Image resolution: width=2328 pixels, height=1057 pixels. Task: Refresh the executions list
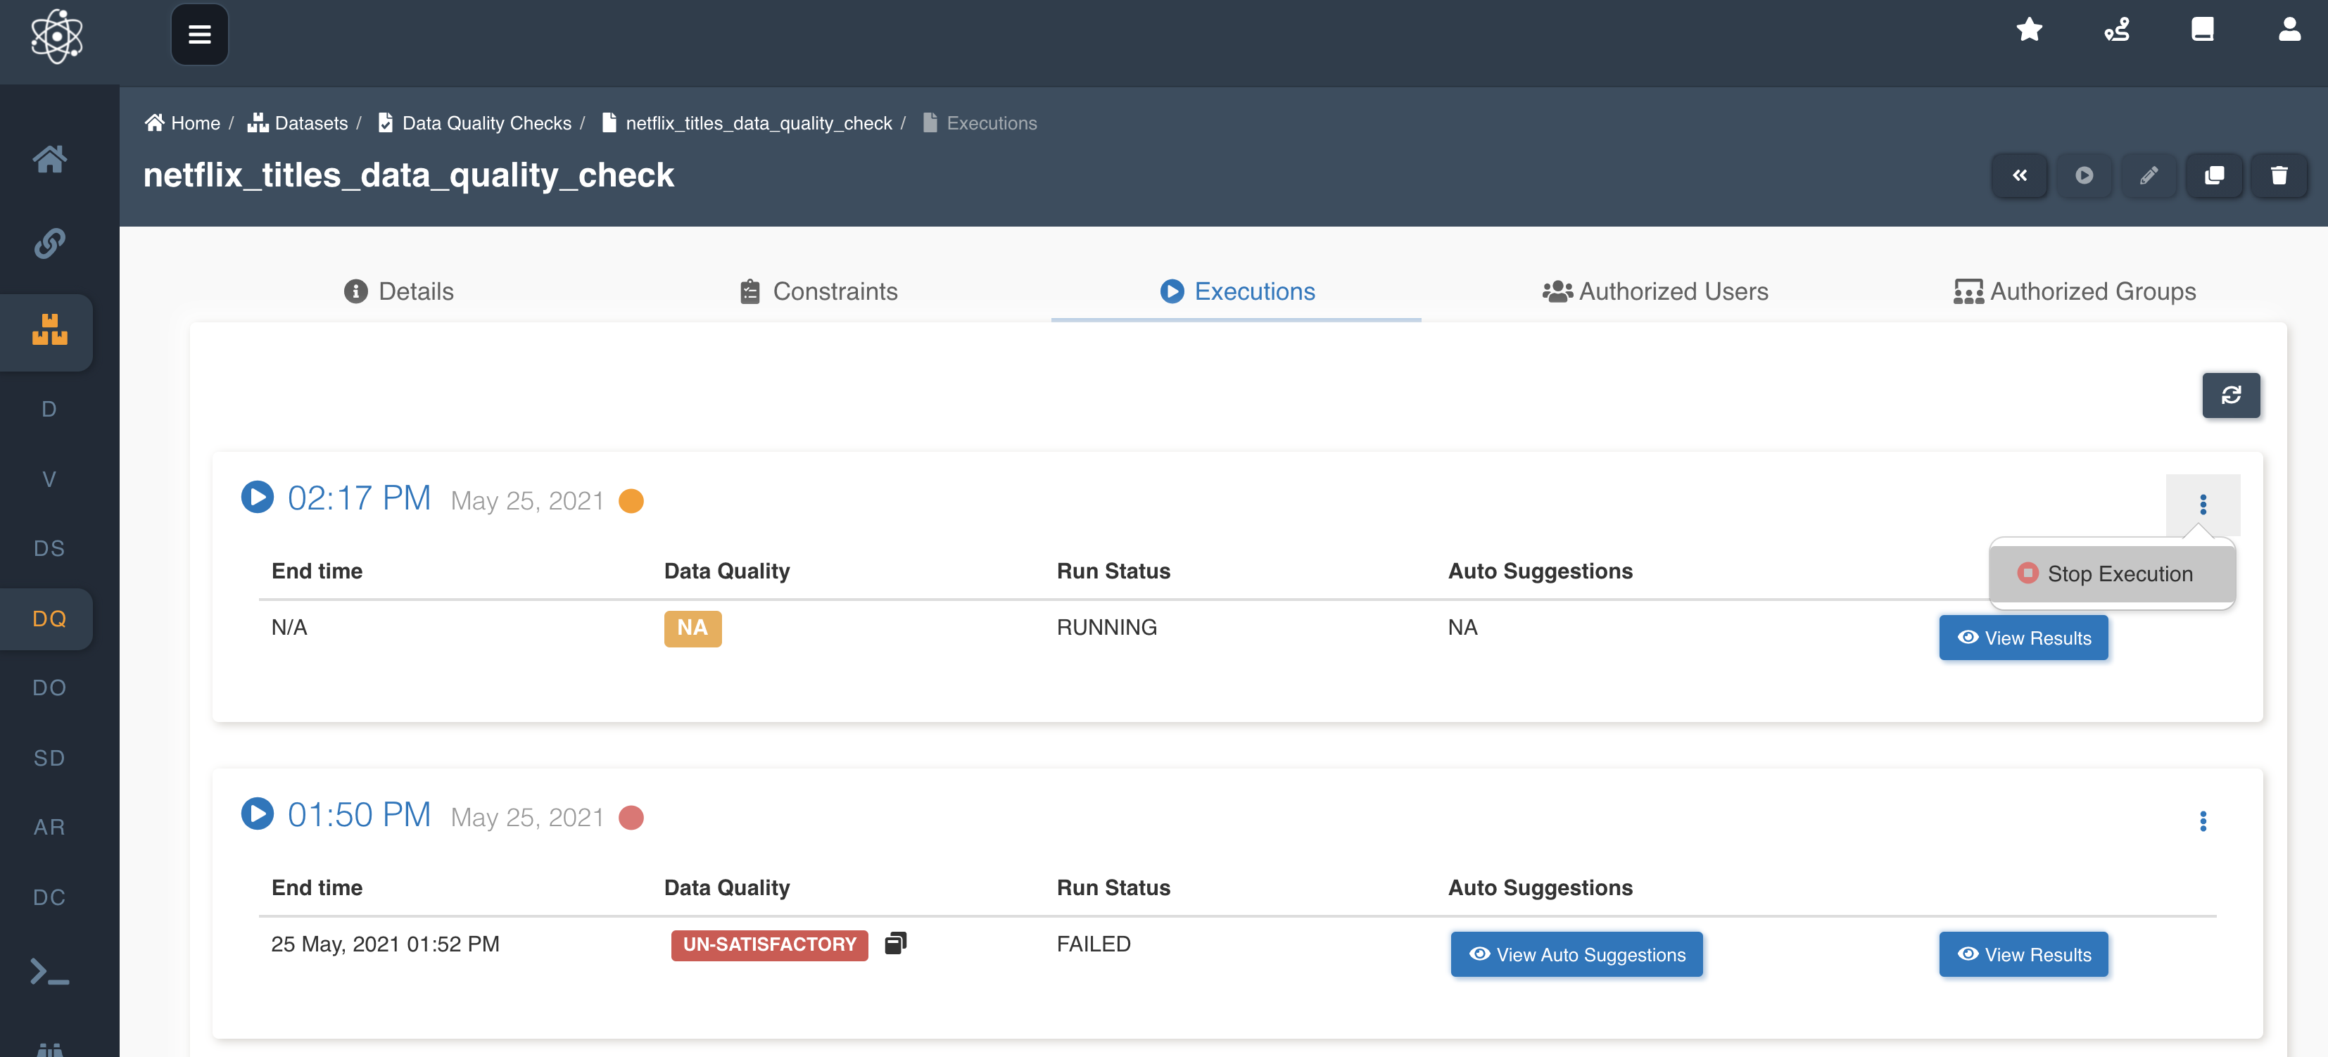coord(2232,395)
